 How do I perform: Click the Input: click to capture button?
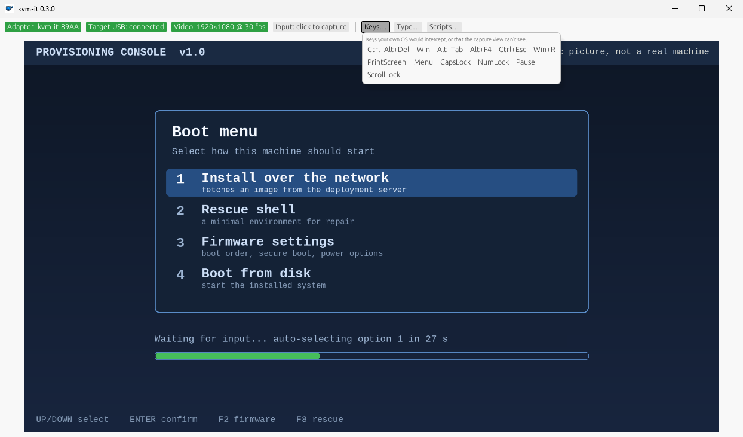[311, 27]
